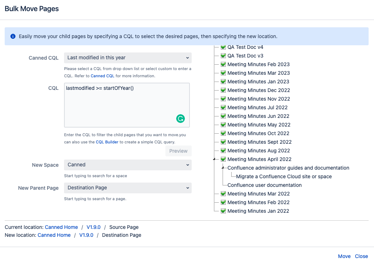The width and height of the screenshot is (374, 267).
Task: Click Canned Home in Current location breadcrumb
Action: (x=61, y=227)
